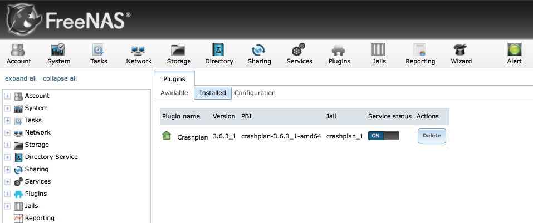Open Network in the top toolbar
533x223 pixels.
tap(139, 54)
